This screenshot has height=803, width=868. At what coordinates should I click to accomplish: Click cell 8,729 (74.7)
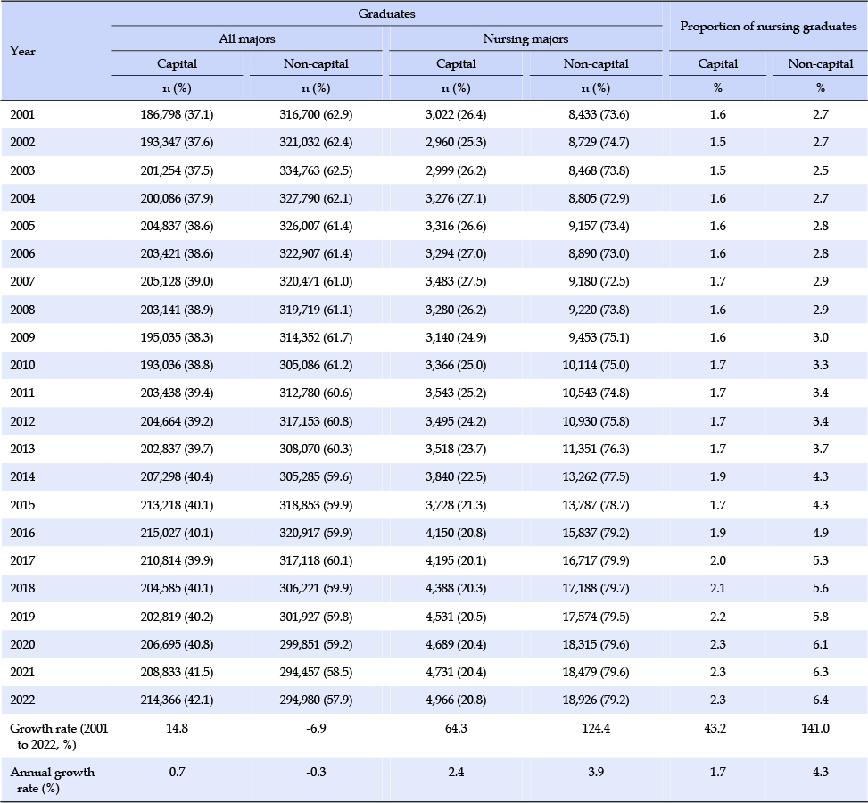point(599,143)
